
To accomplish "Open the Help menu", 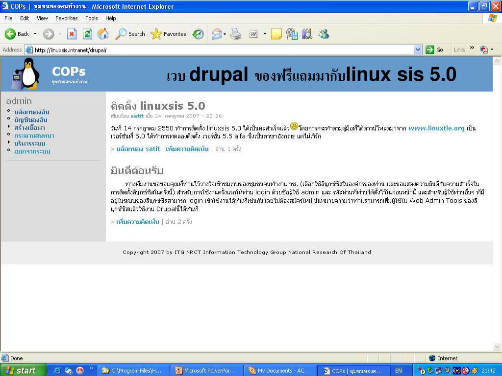I will pos(110,18).
